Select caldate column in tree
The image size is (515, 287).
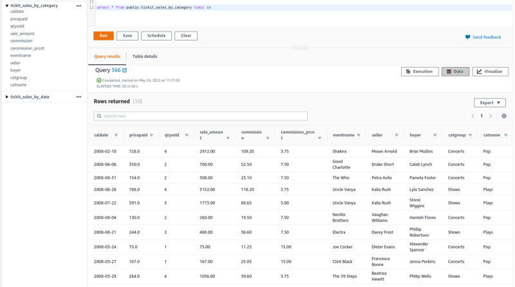point(17,12)
